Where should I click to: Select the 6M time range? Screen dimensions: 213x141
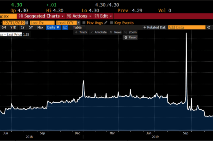[3, 28]
